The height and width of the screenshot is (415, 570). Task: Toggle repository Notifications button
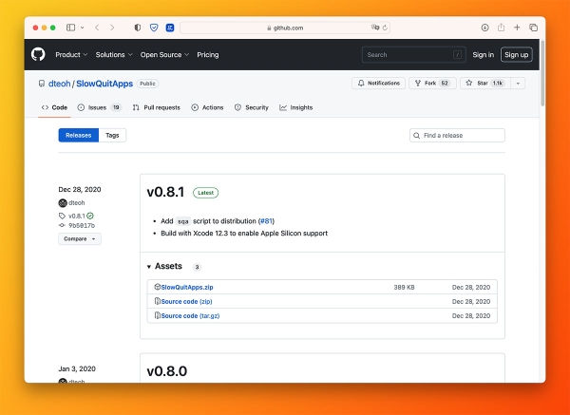[x=379, y=84]
